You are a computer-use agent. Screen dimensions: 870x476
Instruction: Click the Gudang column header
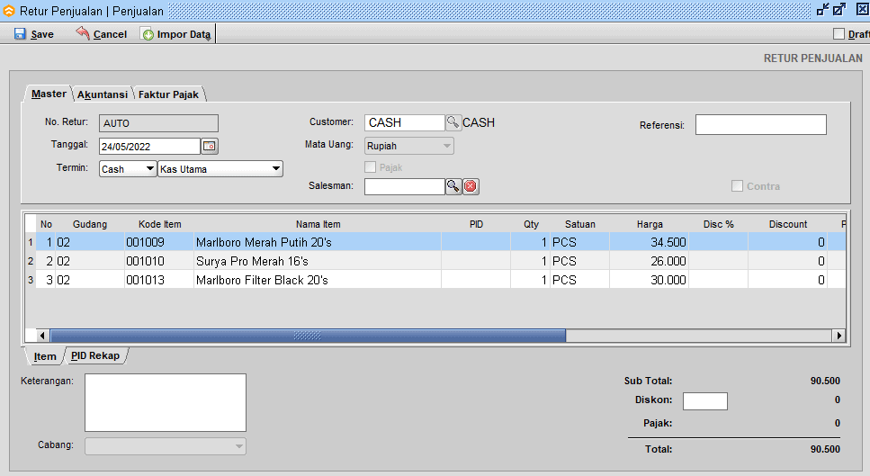[x=90, y=224]
